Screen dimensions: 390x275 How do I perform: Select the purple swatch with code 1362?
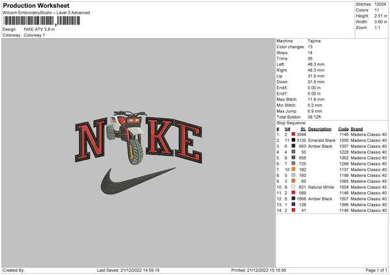(x=294, y=158)
